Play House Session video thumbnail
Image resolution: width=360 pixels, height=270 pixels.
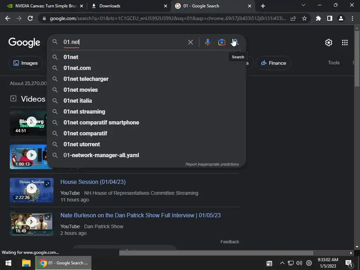pyautogui.click(x=32, y=190)
